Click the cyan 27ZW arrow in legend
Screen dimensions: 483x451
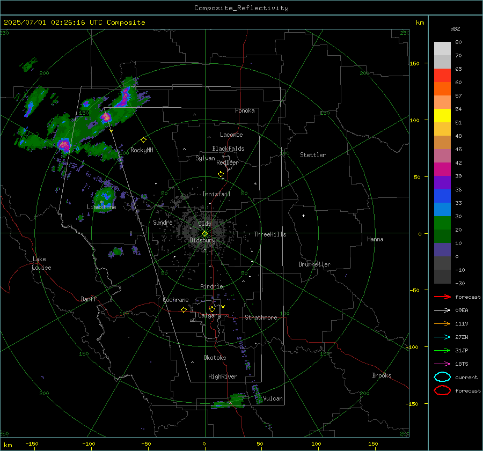point(443,337)
